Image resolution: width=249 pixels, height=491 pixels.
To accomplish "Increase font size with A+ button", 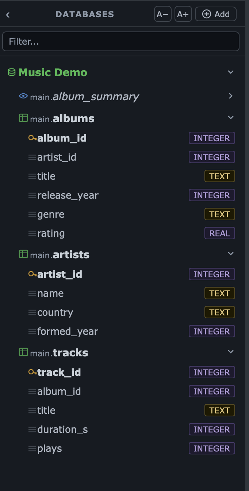I will 183,14.
